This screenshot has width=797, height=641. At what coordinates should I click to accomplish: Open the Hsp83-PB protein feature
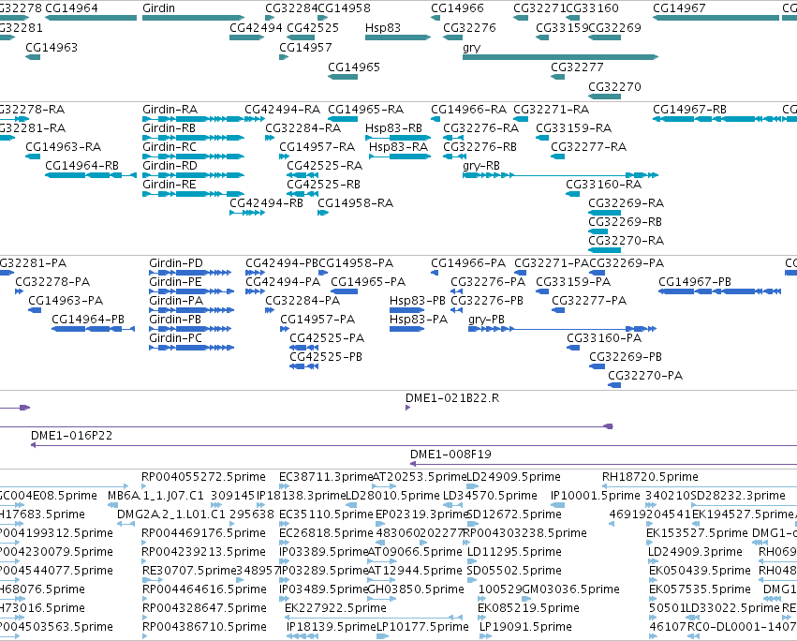click(x=406, y=310)
